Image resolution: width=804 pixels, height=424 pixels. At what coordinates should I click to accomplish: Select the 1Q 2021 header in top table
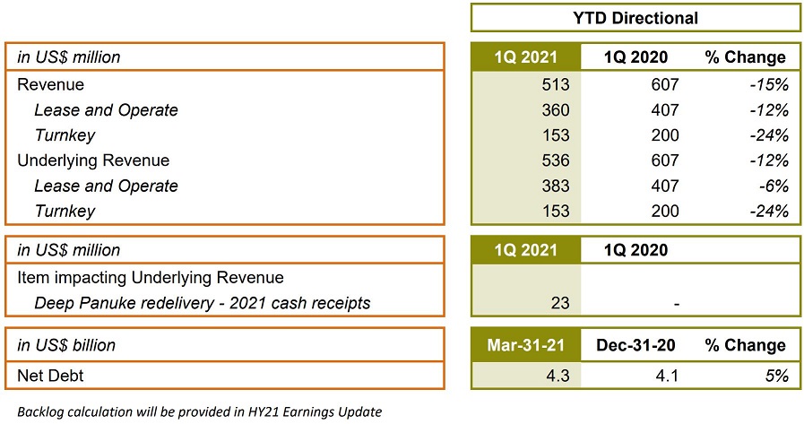pyautogui.click(x=525, y=57)
